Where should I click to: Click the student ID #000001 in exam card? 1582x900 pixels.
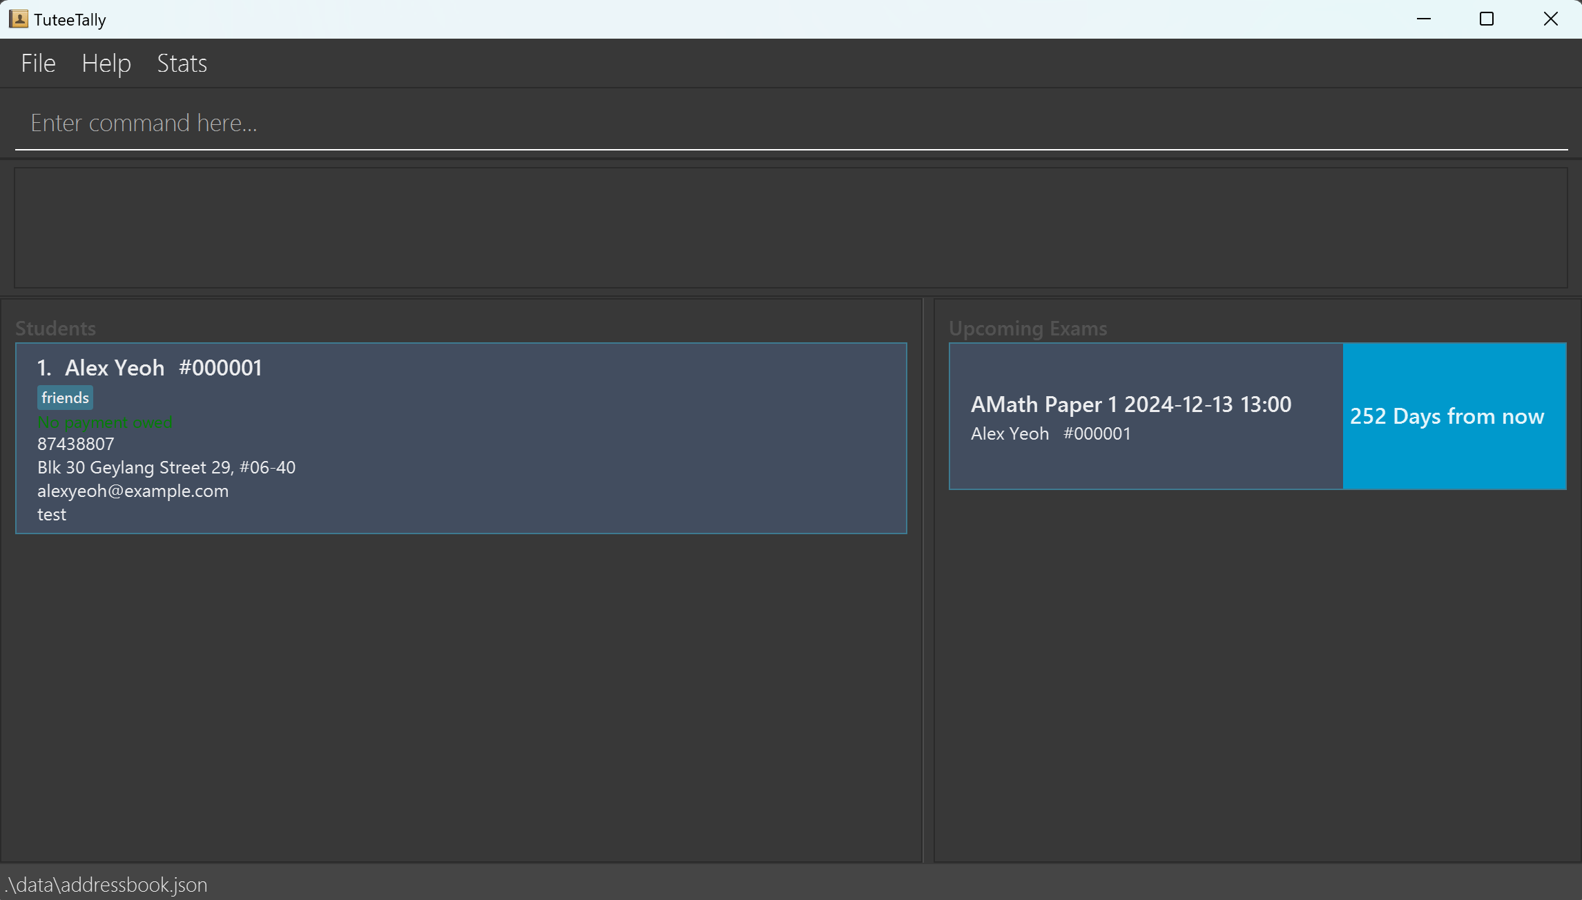(x=1097, y=433)
